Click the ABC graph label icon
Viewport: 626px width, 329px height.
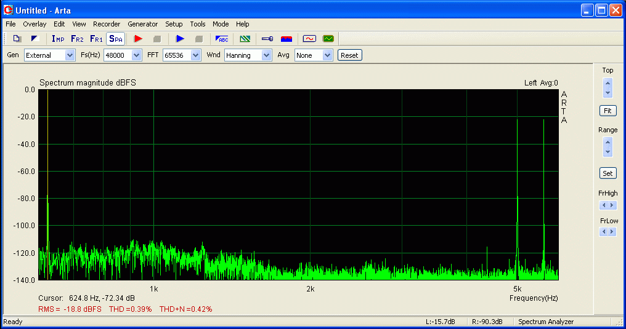[x=222, y=39]
